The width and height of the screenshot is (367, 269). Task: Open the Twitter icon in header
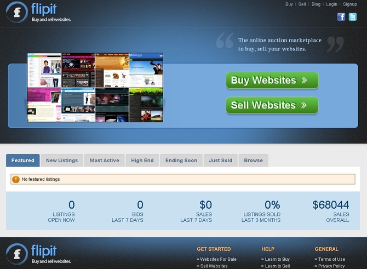pyautogui.click(x=353, y=17)
